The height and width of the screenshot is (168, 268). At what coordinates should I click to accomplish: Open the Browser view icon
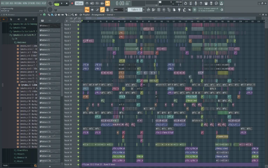pyautogui.click(x=169, y=10)
